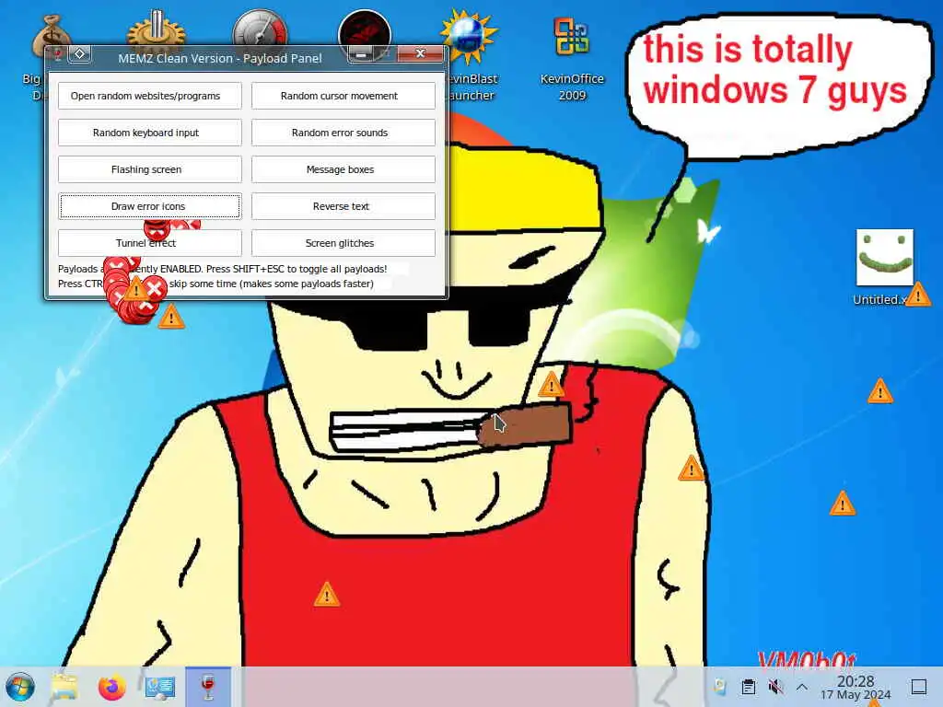Click the 'Draw error icons' payload button
943x707 pixels.
coord(150,206)
